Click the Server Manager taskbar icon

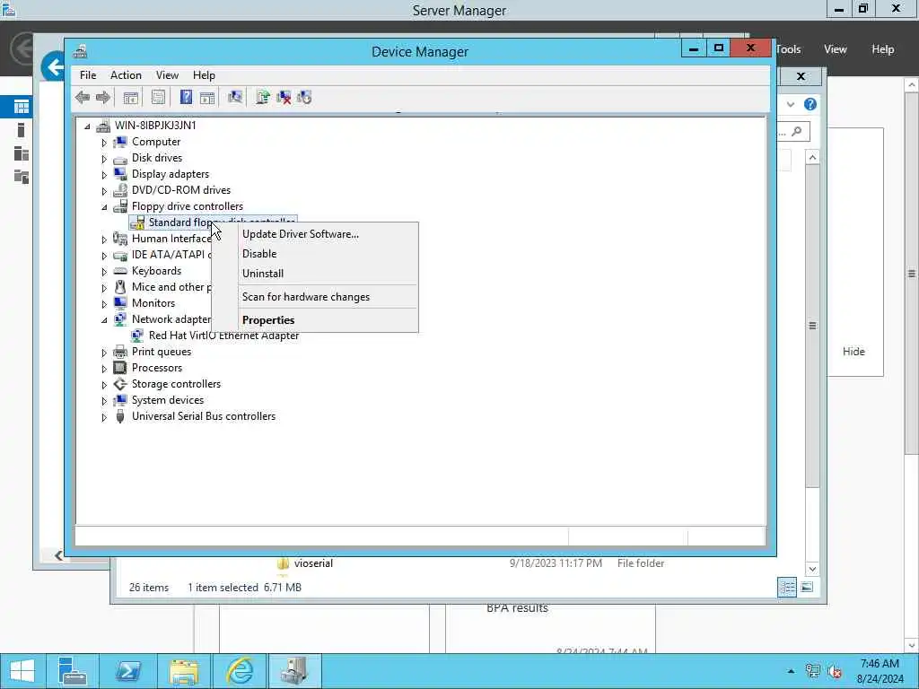(72, 671)
